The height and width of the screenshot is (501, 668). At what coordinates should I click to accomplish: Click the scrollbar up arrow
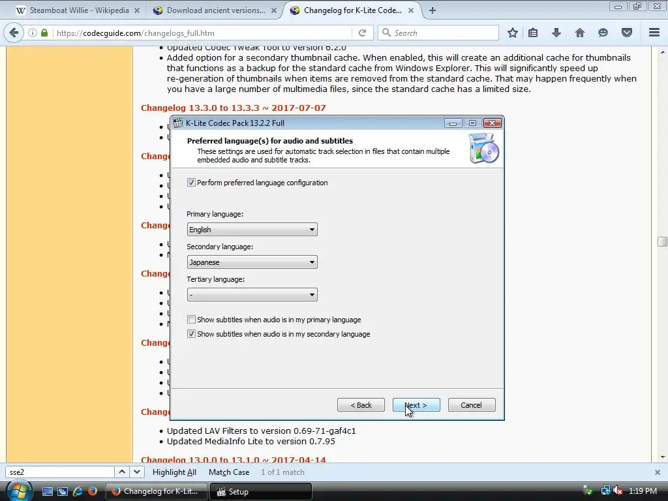coord(662,52)
